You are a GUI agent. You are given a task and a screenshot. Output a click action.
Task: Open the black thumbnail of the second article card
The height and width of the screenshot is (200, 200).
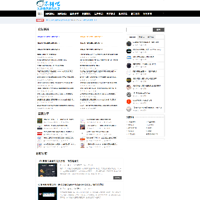click(48, 193)
